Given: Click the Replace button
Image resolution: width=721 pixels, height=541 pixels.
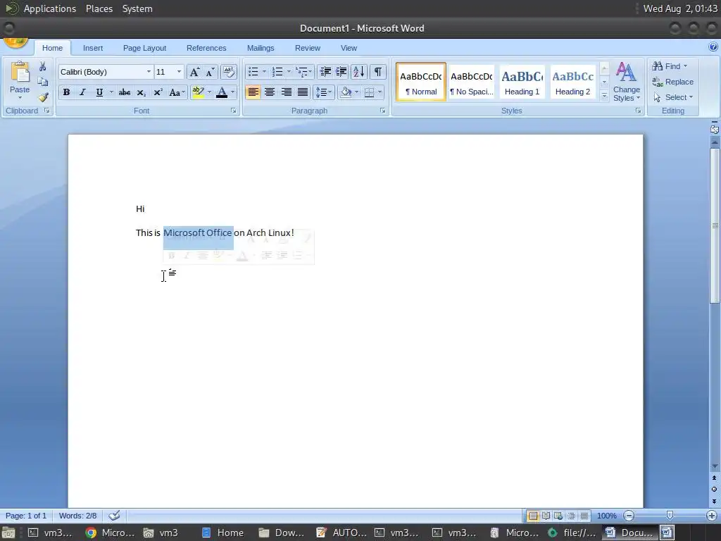Looking at the screenshot, I should point(672,82).
